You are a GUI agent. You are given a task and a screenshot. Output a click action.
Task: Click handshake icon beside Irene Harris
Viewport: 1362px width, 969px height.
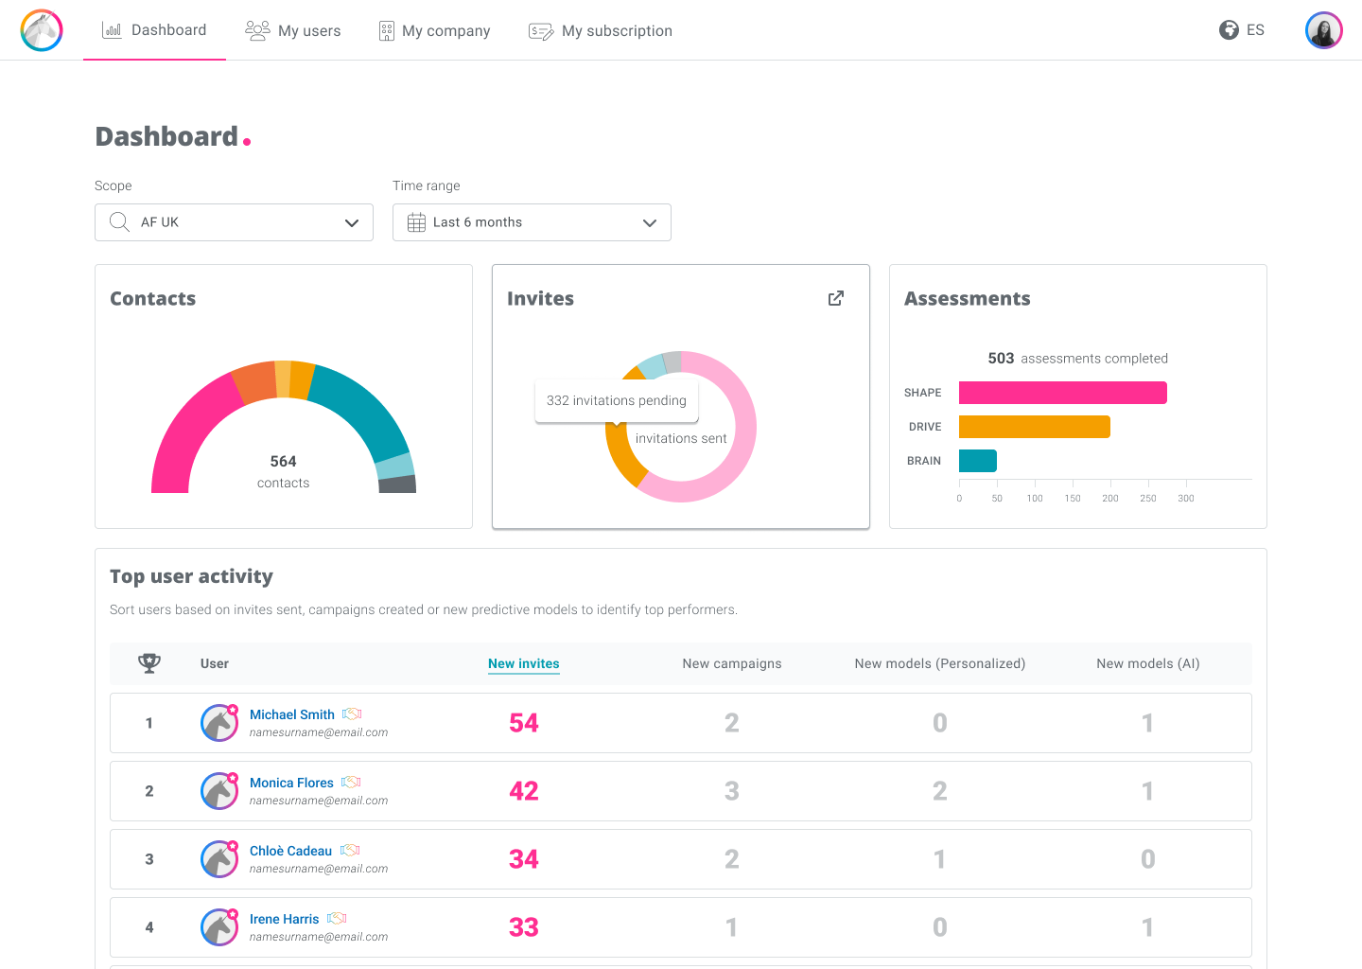tap(337, 919)
